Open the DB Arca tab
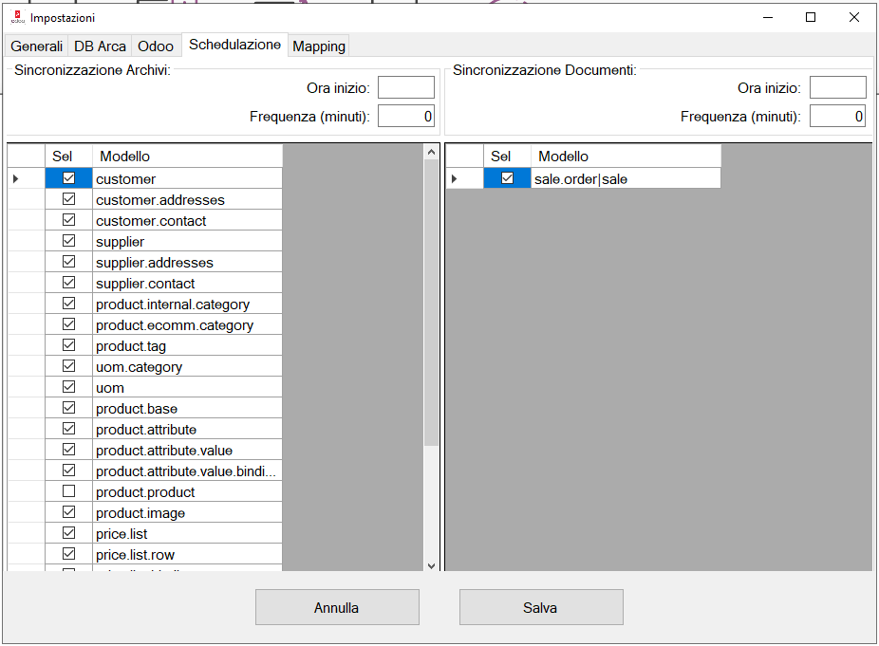Screen dimensions: 879x646 coord(100,46)
